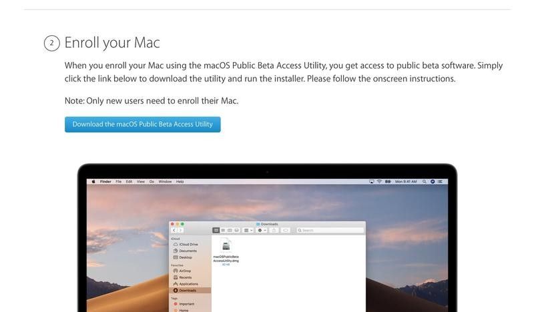534x312 pixels.
Task: Select Desktop in the Finder sidebar
Action: coord(183,257)
